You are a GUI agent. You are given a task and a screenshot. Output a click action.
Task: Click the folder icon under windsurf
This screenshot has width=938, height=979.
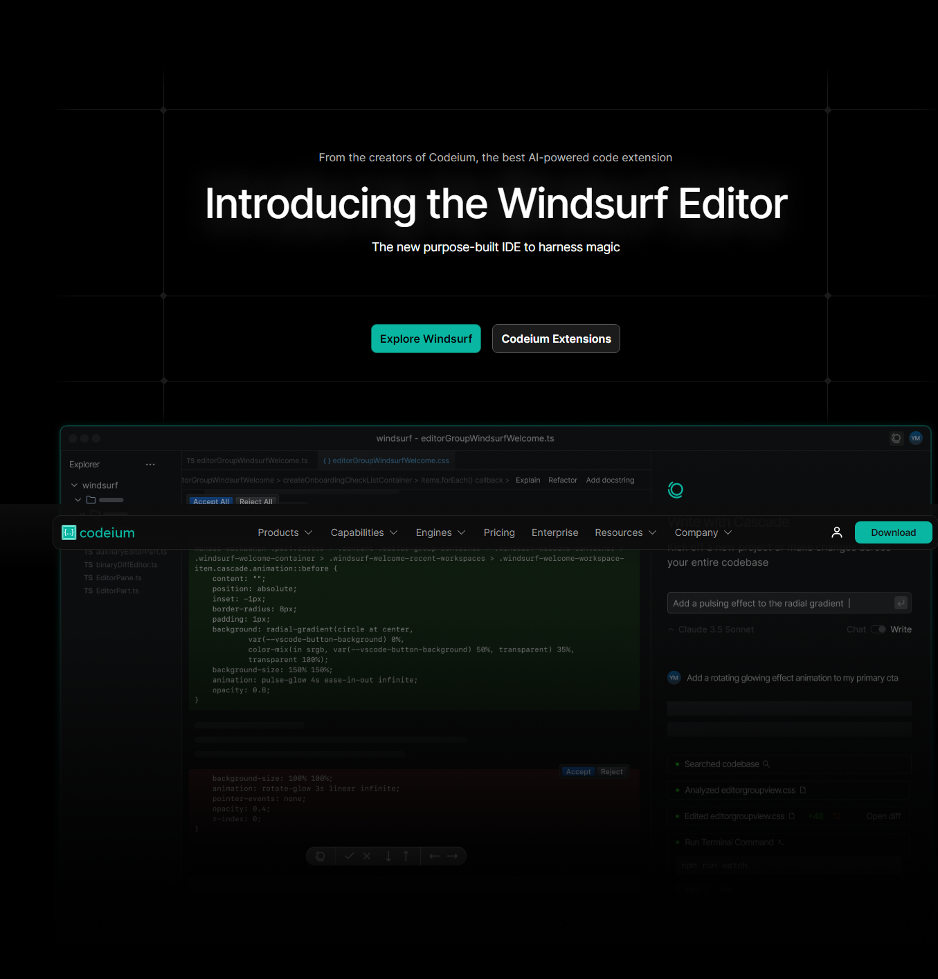tap(91, 500)
